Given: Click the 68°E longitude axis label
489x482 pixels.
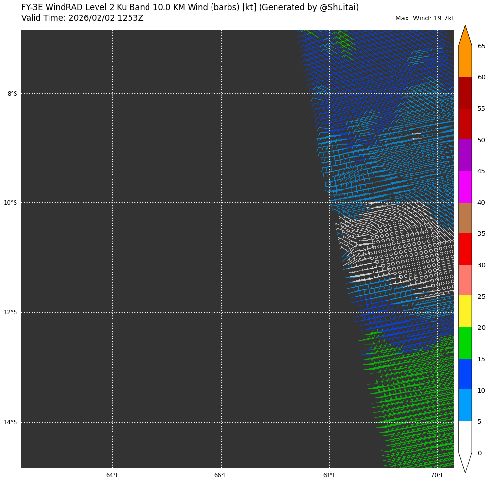Looking at the screenshot, I should point(329,475).
